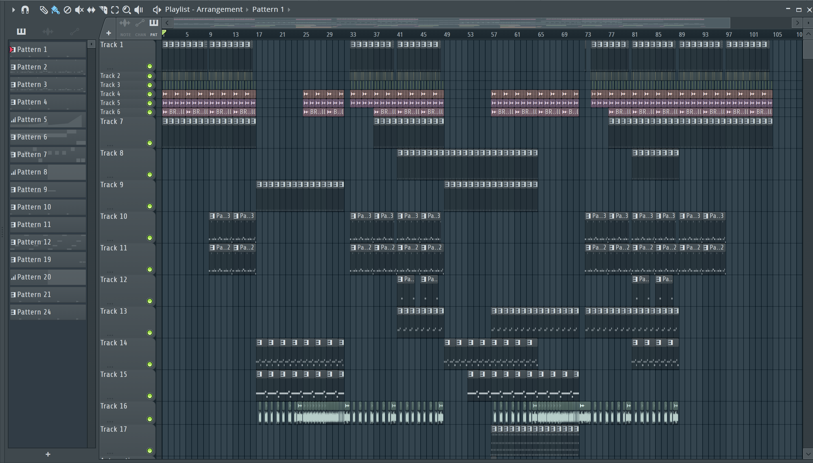Select Pattern 19 in the picker
Viewport: 813px width, 463px height.
(x=48, y=259)
